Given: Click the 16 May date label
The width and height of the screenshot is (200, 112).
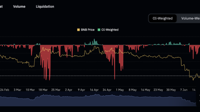Looking at the screenshot, I should click(x=145, y=90).
